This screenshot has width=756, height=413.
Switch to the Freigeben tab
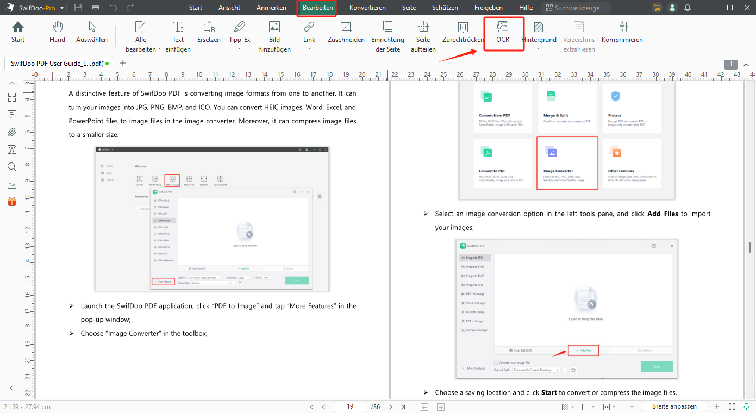[x=488, y=8]
